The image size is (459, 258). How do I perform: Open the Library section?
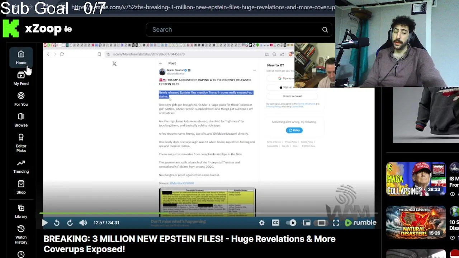pyautogui.click(x=21, y=211)
